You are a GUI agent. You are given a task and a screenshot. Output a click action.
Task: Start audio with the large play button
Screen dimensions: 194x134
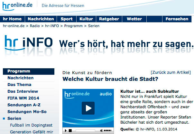(x=88, y=108)
